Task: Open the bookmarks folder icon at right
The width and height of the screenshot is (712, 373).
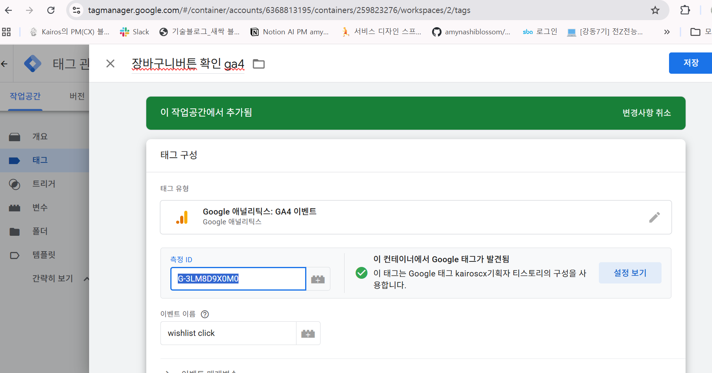Action: click(x=695, y=32)
